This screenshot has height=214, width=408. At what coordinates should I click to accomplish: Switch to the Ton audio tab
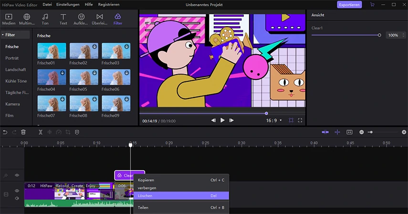coord(45,19)
